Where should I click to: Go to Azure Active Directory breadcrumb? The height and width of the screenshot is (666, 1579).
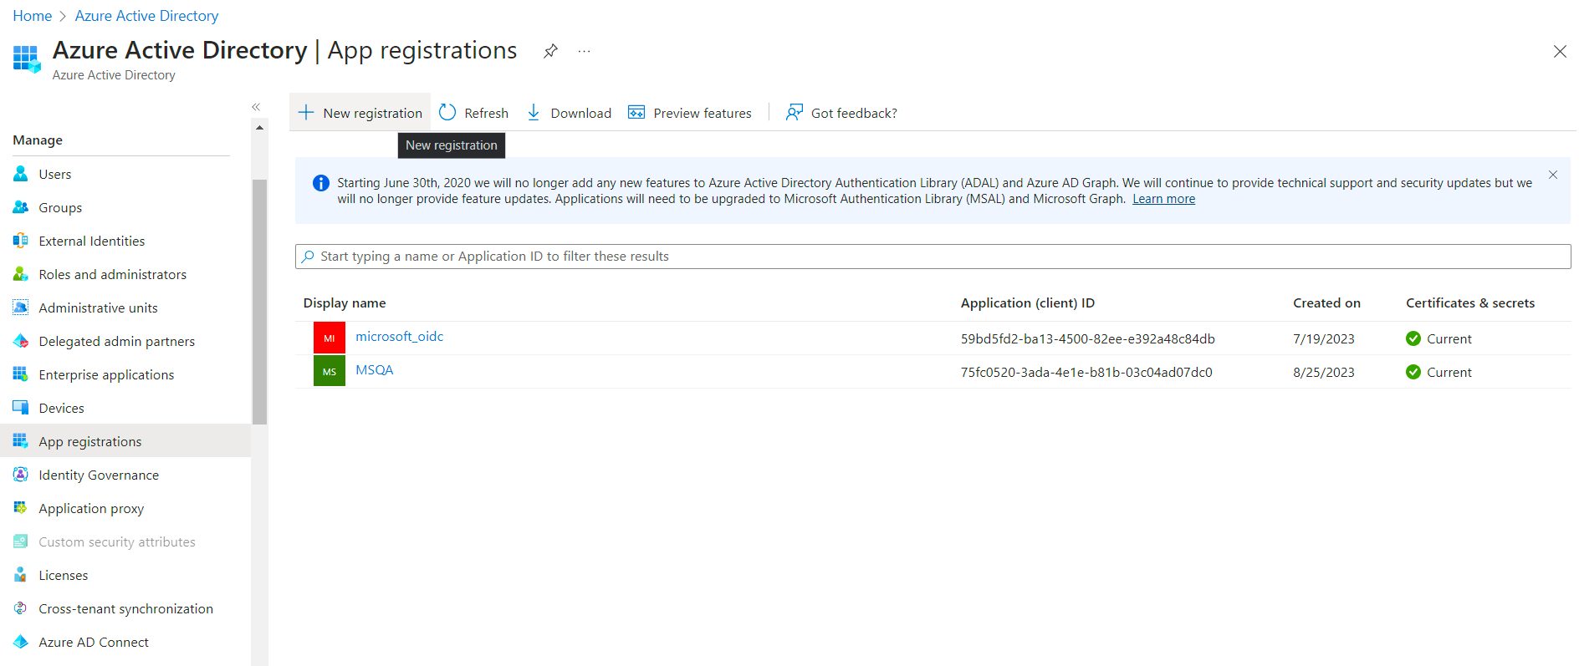tap(146, 16)
